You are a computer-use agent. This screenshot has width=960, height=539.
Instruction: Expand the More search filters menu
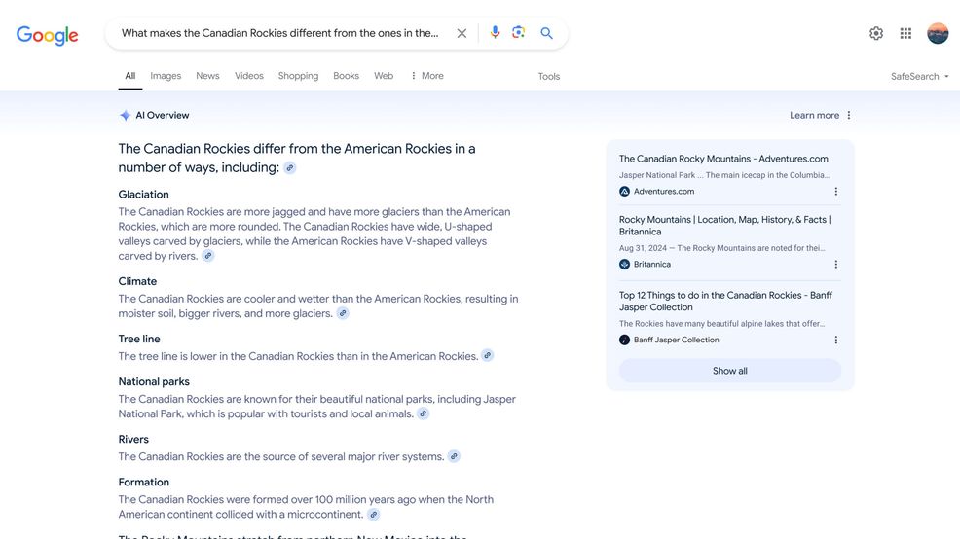point(427,76)
